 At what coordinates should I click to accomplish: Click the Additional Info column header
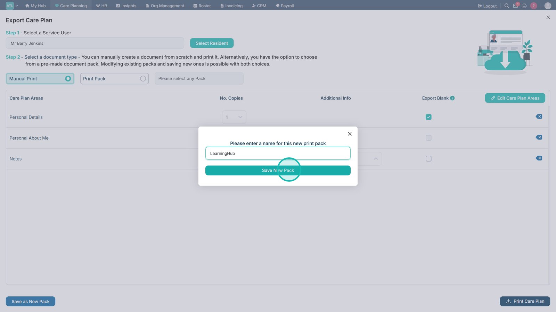tap(336, 98)
